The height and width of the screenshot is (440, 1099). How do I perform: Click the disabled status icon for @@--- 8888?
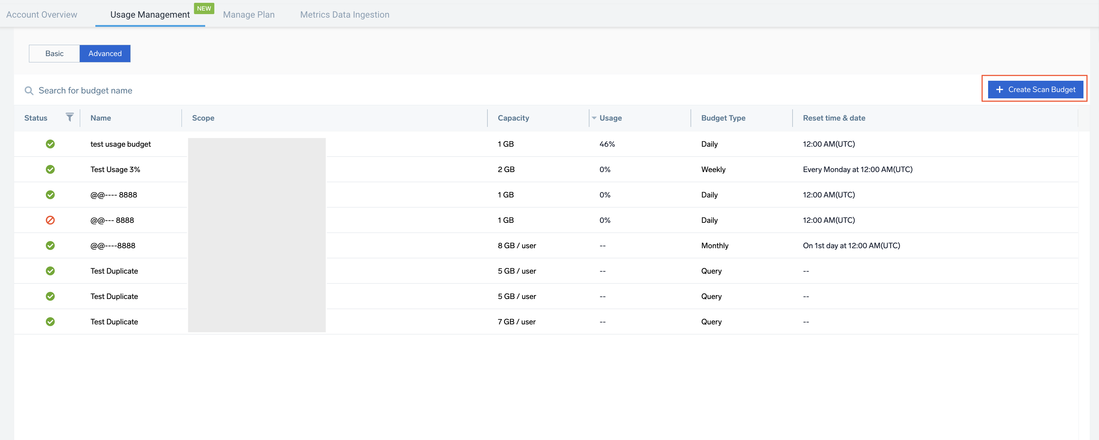click(x=51, y=220)
